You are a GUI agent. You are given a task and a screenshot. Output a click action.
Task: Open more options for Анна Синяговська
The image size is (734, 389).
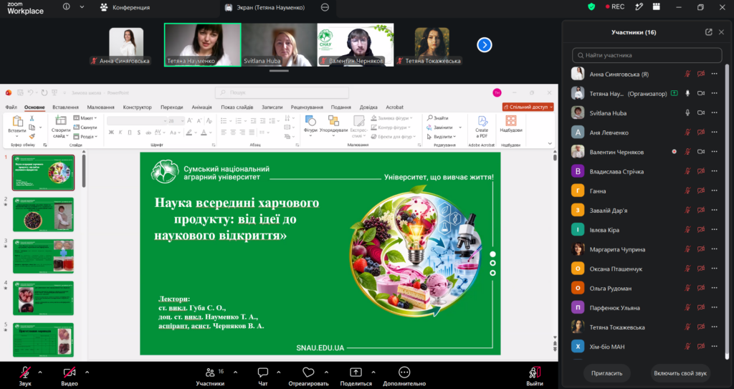(x=715, y=74)
